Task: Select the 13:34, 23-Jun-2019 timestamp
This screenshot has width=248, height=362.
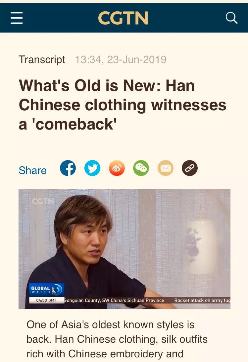Action: [x=121, y=59]
